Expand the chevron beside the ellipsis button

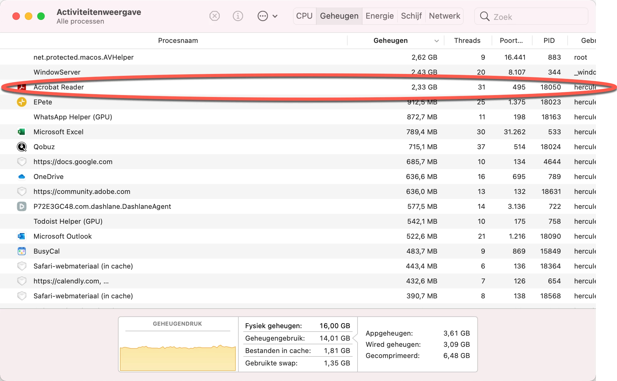pos(275,16)
